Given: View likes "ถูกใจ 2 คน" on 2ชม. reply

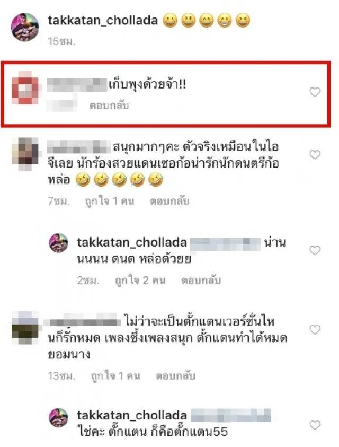Looking at the screenshot, I should [140, 280].
